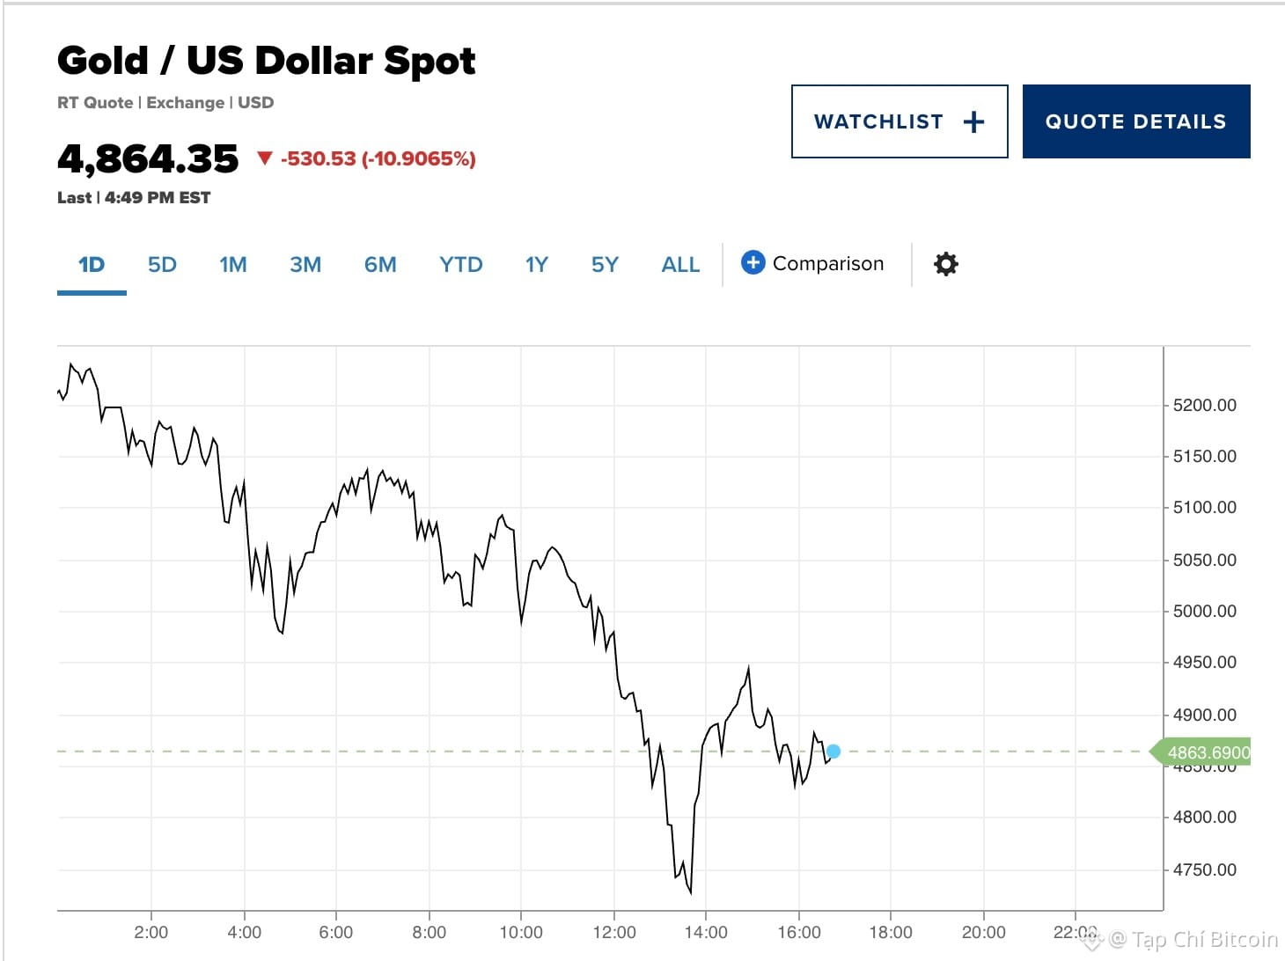Select the 6M time range
This screenshot has height=961, width=1285.
[380, 265]
